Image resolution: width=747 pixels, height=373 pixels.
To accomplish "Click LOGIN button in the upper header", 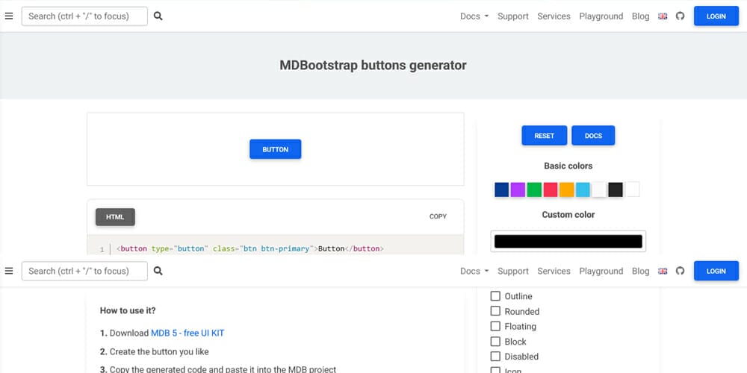I will coord(716,16).
